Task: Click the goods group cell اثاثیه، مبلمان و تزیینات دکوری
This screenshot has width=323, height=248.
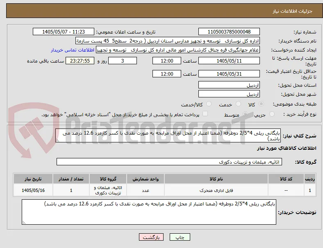Action: 108,190
